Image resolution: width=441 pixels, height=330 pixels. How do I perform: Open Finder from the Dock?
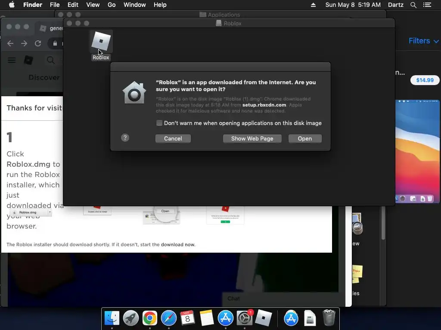pyautogui.click(x=112, y=318)
